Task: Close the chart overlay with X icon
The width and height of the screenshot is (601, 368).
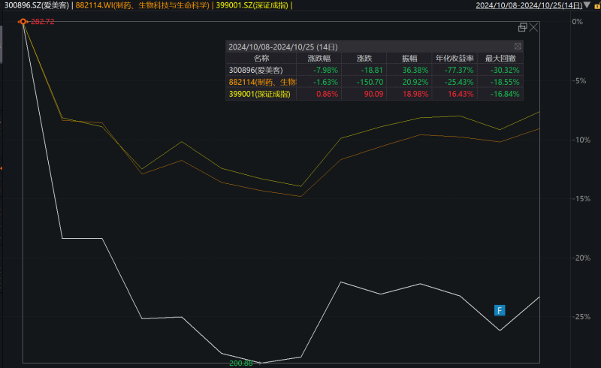Action: click(534, 27)
